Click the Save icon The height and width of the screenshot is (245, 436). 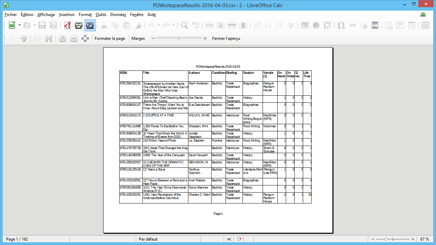[x=42, y=25]
